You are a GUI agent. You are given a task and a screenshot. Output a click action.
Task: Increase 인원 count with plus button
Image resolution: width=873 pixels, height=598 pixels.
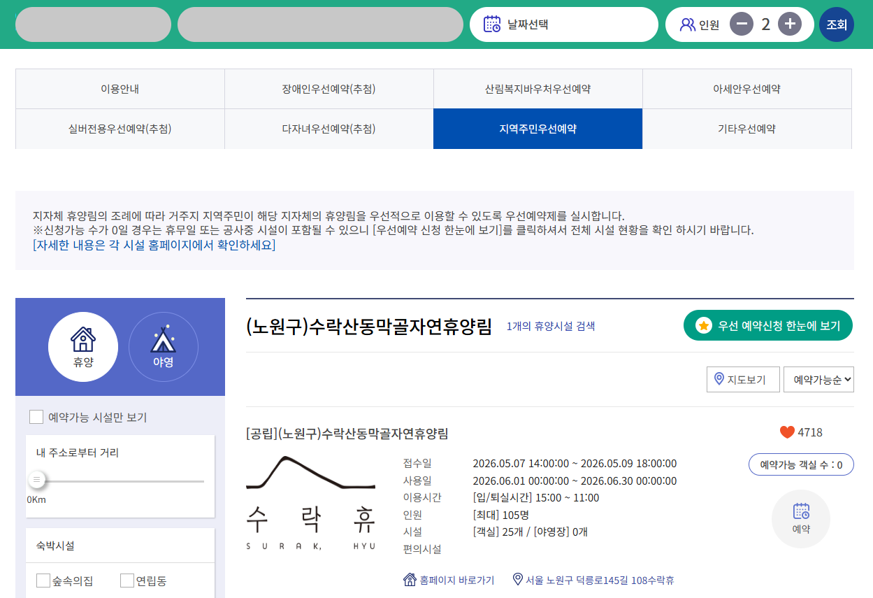pyautogui.click(x=790, y=24)
